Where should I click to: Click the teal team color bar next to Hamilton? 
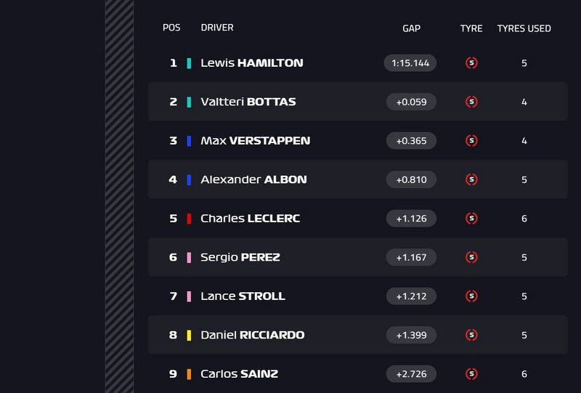click(189, 63)
